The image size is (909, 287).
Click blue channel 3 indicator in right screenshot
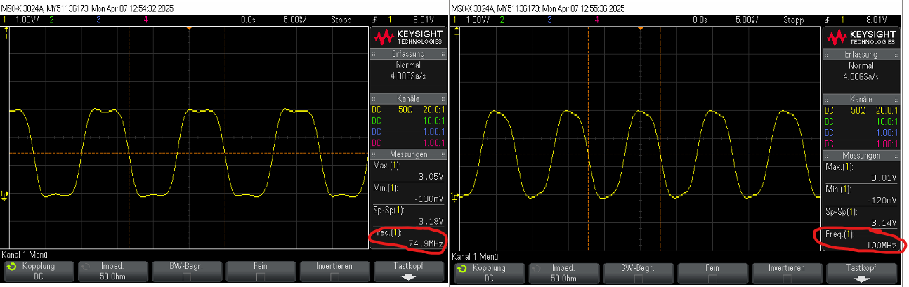(549, 20)
